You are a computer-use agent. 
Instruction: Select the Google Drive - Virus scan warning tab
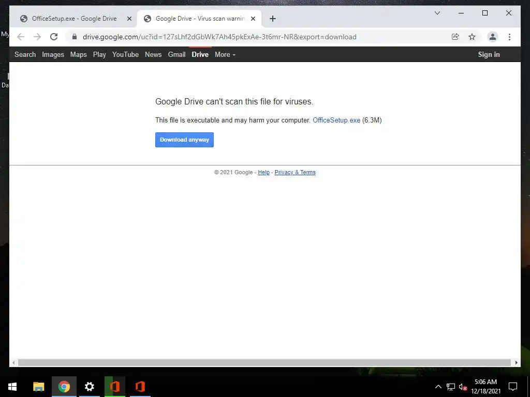(x=200, y=19)
